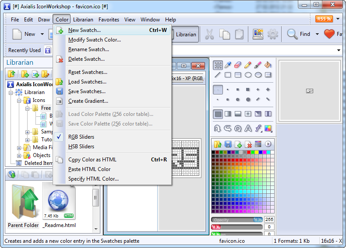Image resolution: width=346 pixels, height=248 pixels.
Task: Click load swatches icon in palette toolbar
Action: 218,144
